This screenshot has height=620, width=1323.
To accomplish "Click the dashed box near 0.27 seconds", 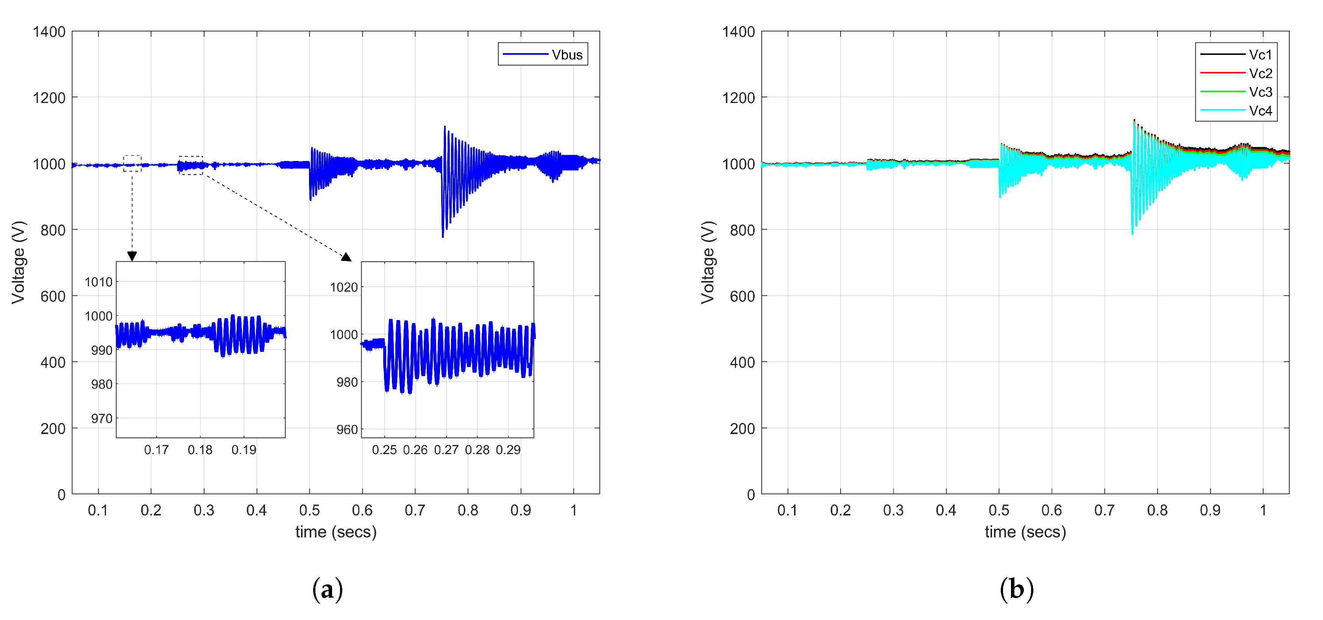I will click(x=190, y=166).
